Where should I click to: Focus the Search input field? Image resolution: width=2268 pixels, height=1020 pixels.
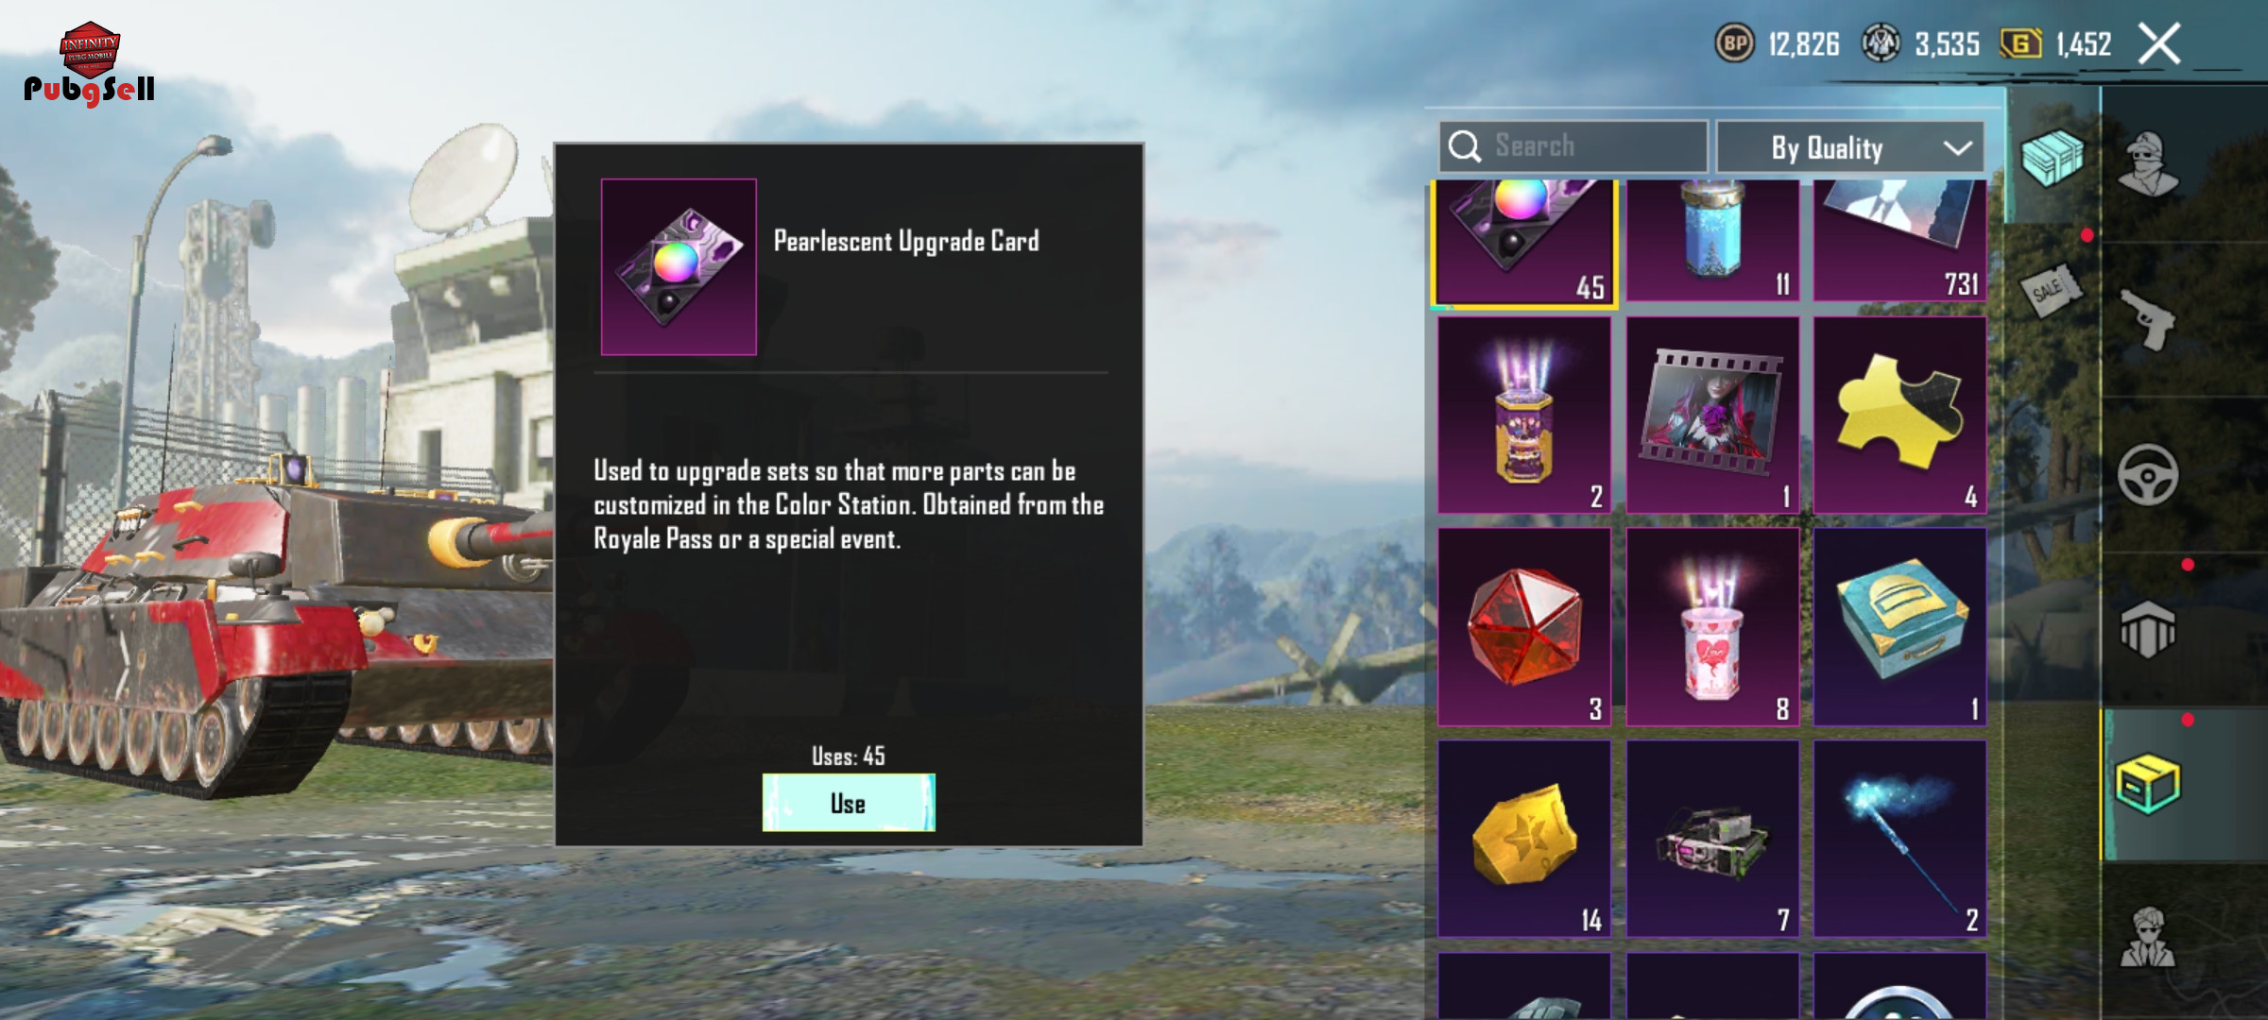(x=1572, y=146)
